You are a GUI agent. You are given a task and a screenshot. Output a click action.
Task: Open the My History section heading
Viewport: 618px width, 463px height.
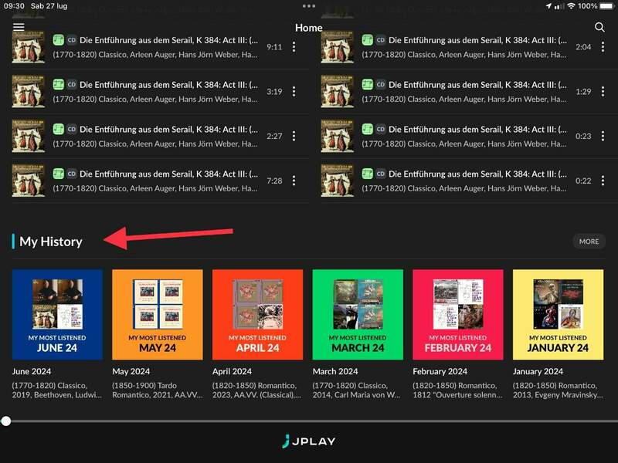(x=51, y=242)
